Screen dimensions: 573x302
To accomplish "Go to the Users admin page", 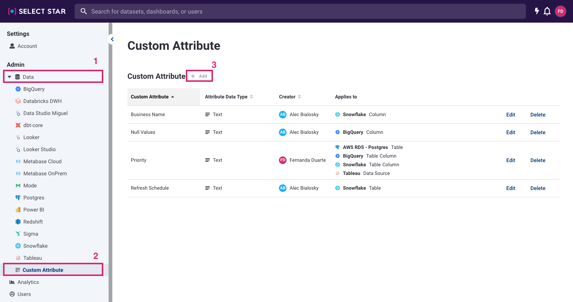I will (24, 294).
